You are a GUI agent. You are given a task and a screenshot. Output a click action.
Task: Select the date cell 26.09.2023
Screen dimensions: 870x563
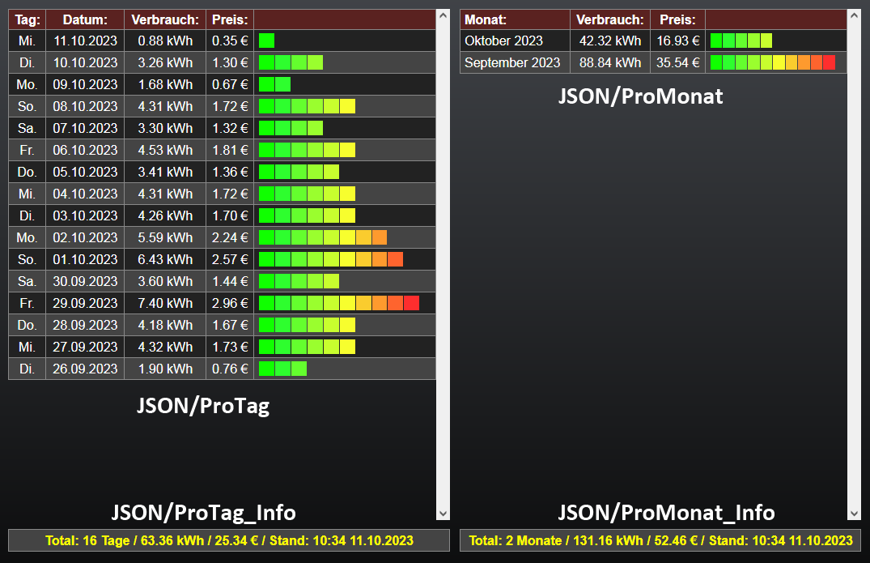point(85,369)
